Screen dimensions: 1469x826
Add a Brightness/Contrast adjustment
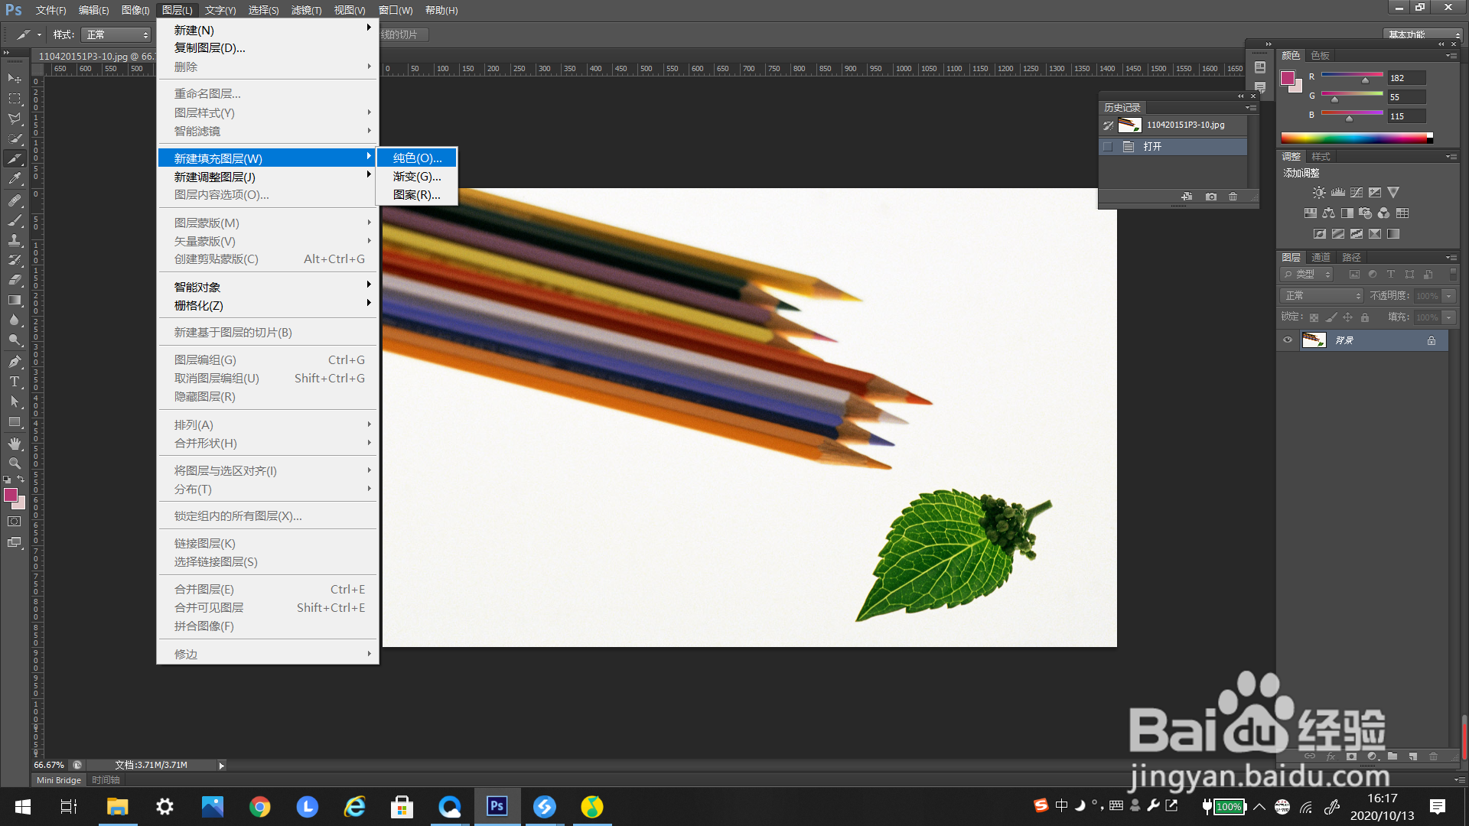click(x=1319, y=193)
